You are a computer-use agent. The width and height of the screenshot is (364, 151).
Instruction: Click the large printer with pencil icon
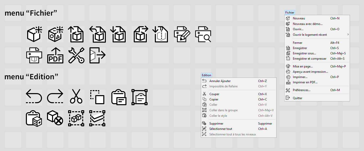[182, 34]
